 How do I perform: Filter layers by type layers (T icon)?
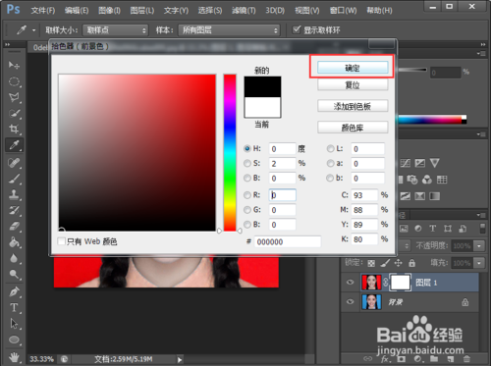coord(432,229)
